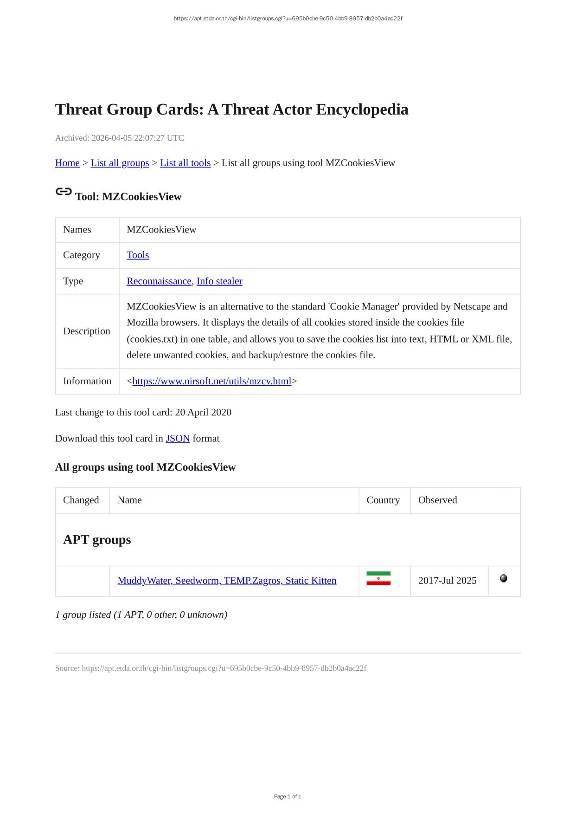Click the Source URL in footer
This screenshot has height=815, width=576.
click(224, 668)
